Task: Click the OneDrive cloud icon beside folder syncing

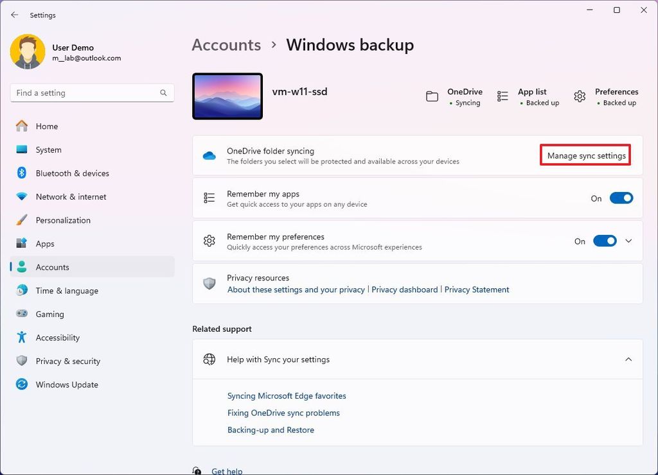Action: [209, 155]
